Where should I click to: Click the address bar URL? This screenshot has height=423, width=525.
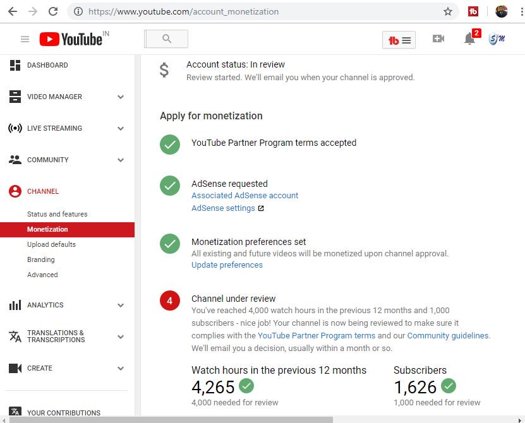coord(183,12)
